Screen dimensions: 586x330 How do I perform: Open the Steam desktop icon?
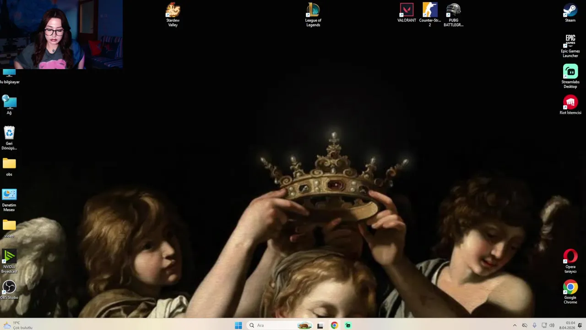pyautogui.click(x=570, y=13)
